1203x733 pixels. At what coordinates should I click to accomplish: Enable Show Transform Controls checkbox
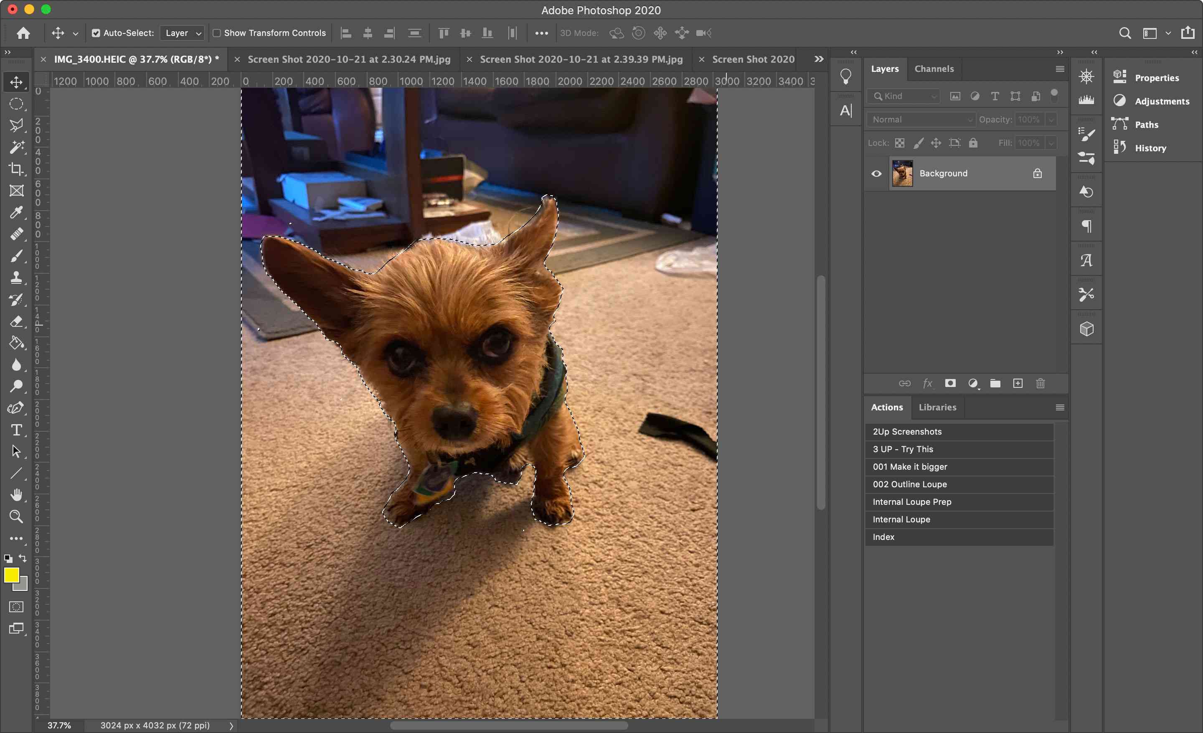pos(216,33)
